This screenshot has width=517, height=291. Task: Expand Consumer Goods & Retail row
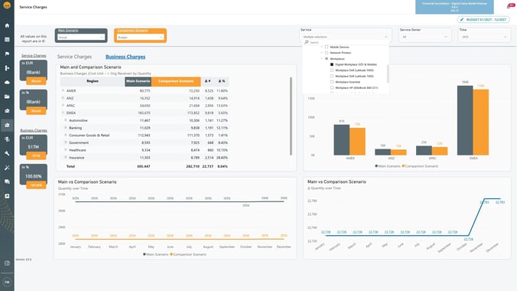(66, 135)
